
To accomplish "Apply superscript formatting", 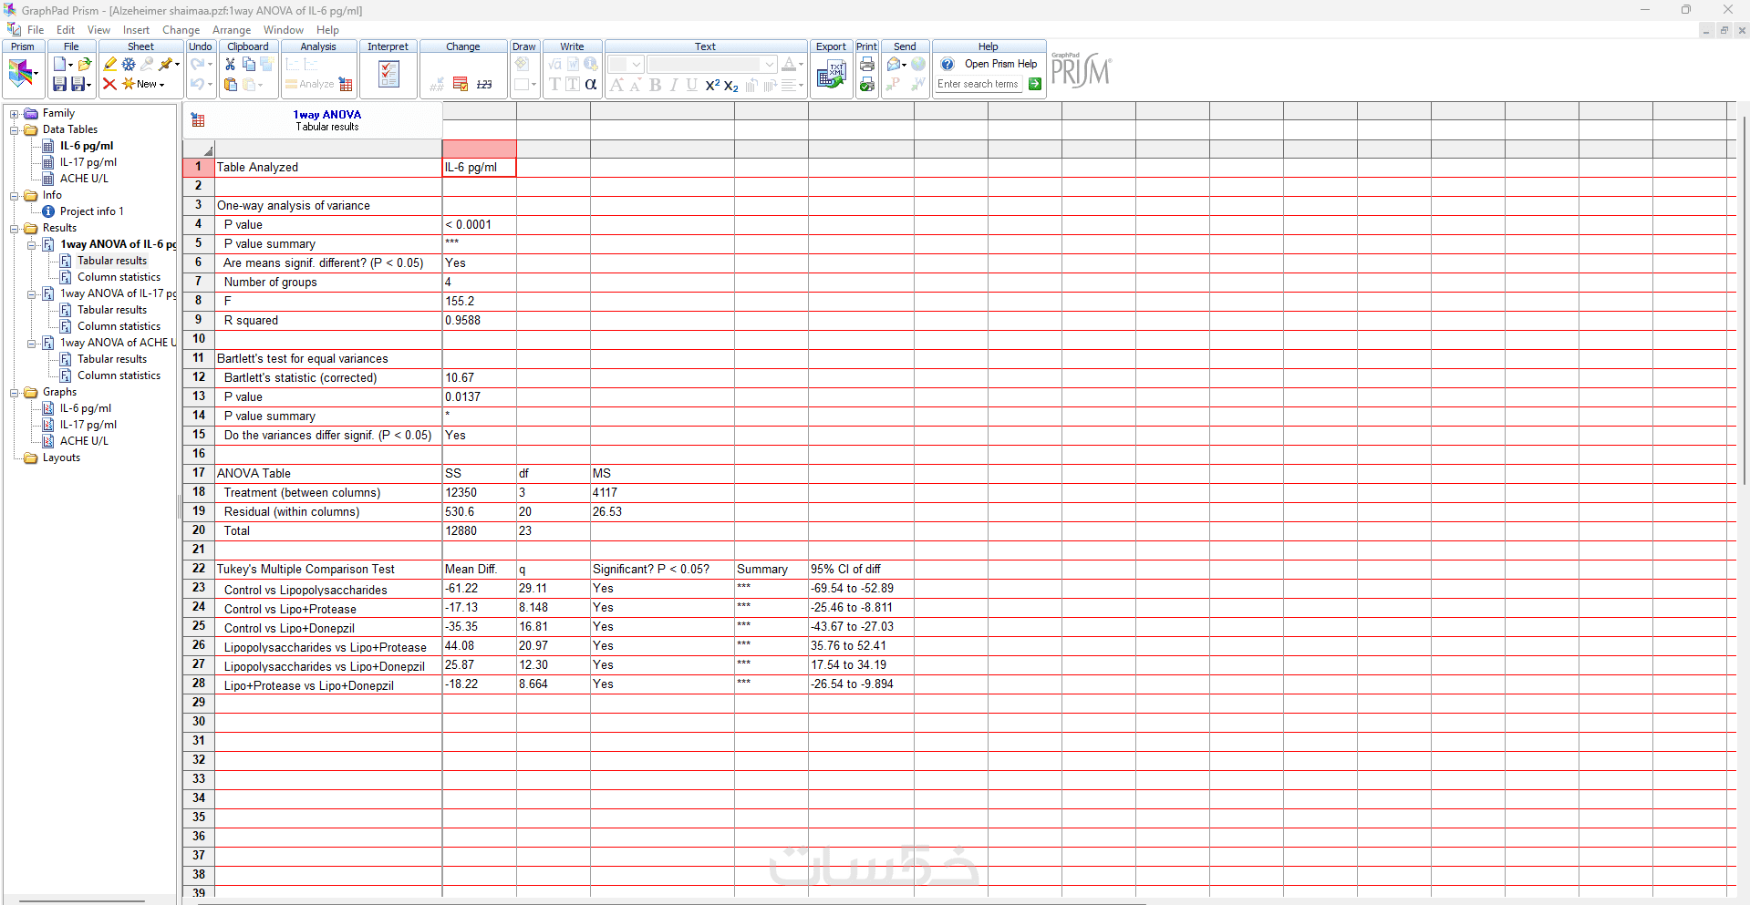I will pyautogui.click(x=712, y=85).
